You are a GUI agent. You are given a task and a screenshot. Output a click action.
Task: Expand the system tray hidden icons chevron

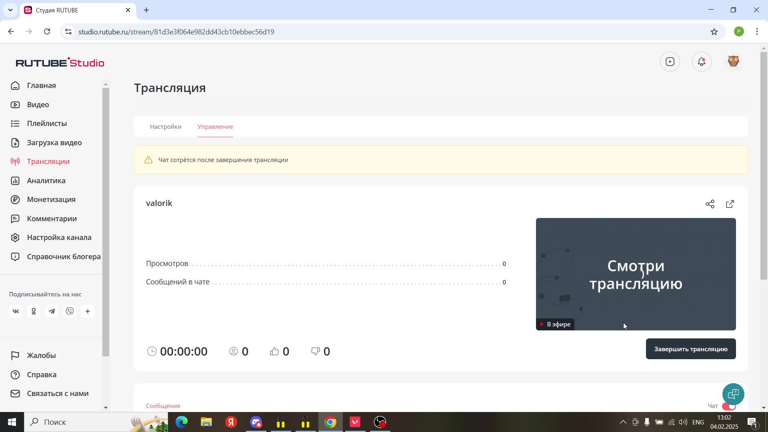[x=623, y=422]
